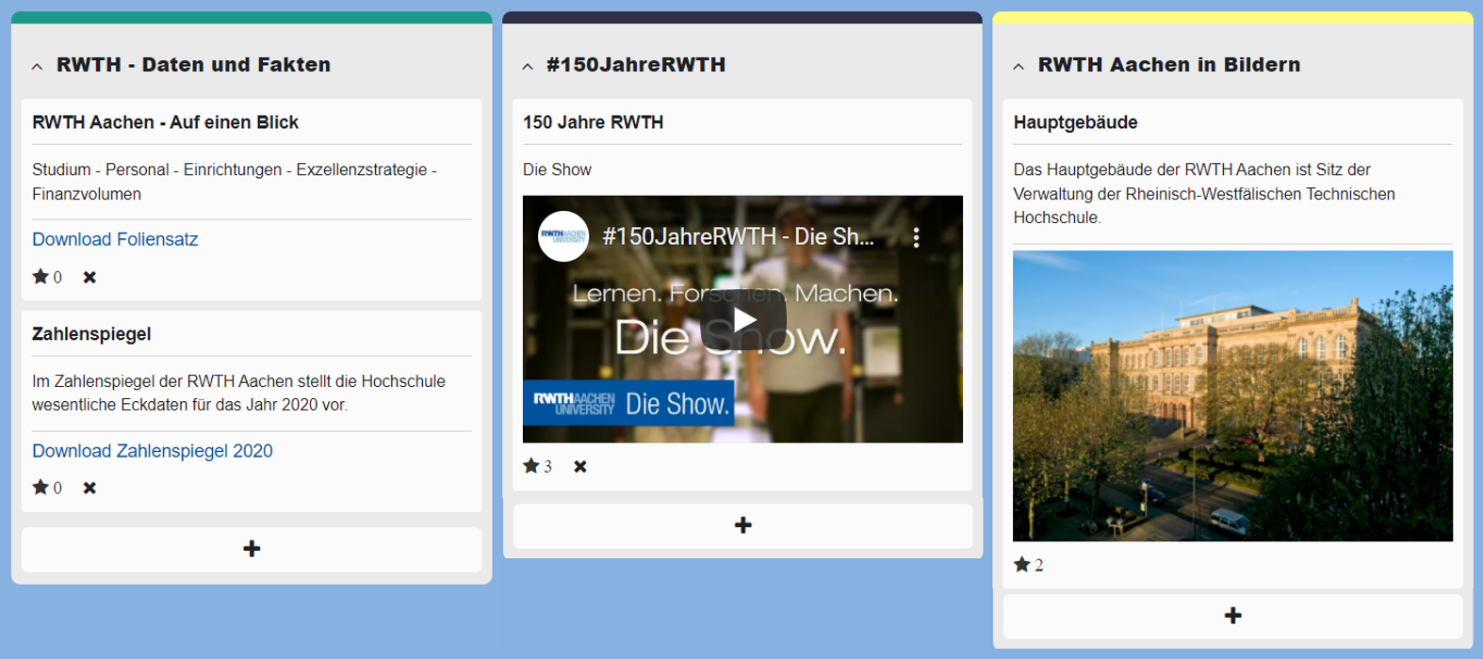Add a card to 'RWTH Aachen in Bildern'
This screenshot has width=1483, height=659.
click(1232, 616)
